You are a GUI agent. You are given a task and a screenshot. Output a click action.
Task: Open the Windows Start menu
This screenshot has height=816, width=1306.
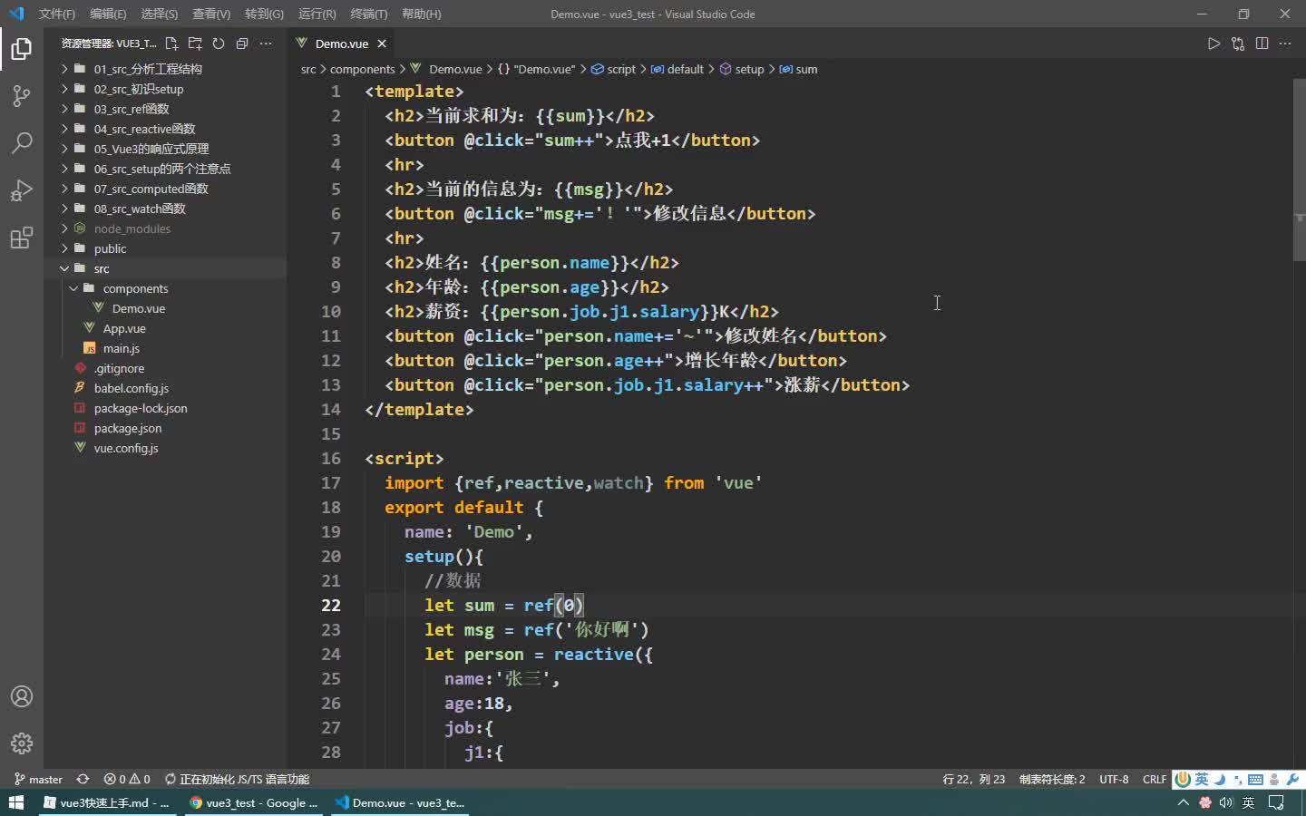(16, 802)
